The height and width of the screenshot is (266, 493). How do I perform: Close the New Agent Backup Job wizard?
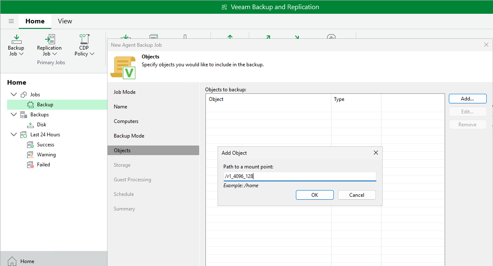point(486,45)
